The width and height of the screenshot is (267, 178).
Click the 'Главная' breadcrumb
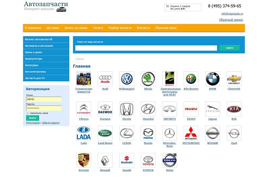[79, 59]
